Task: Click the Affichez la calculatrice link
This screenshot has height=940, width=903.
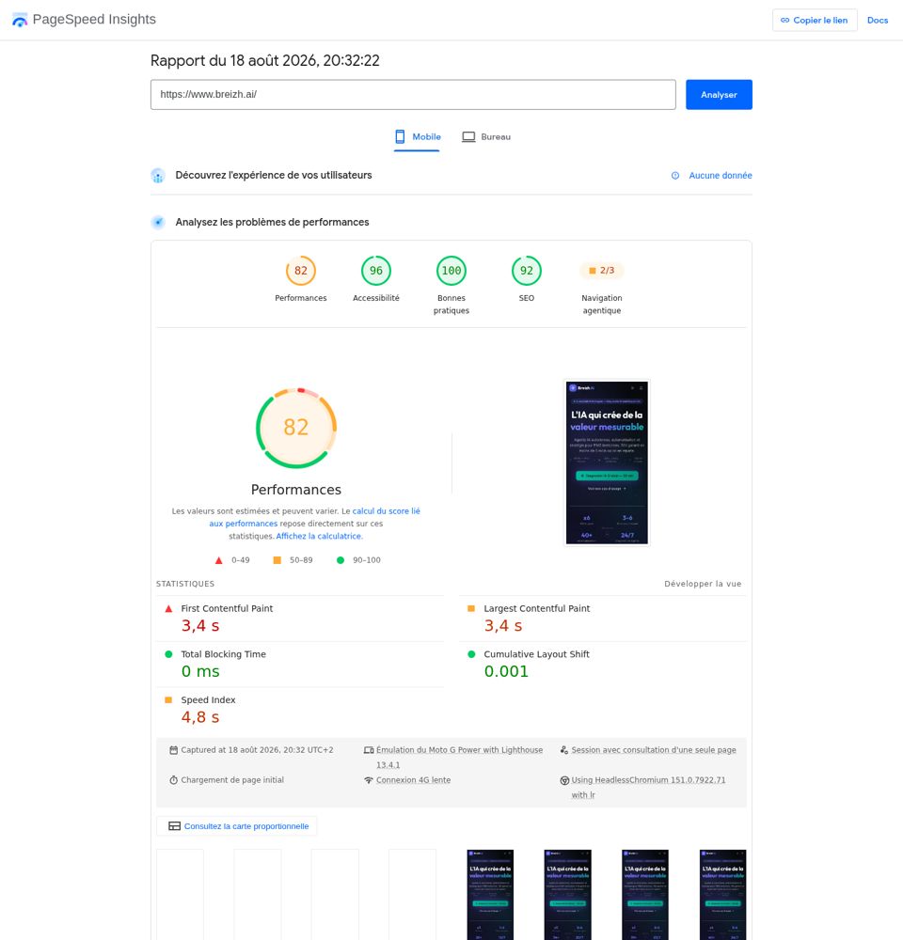Action: click(x=319, y=537)
